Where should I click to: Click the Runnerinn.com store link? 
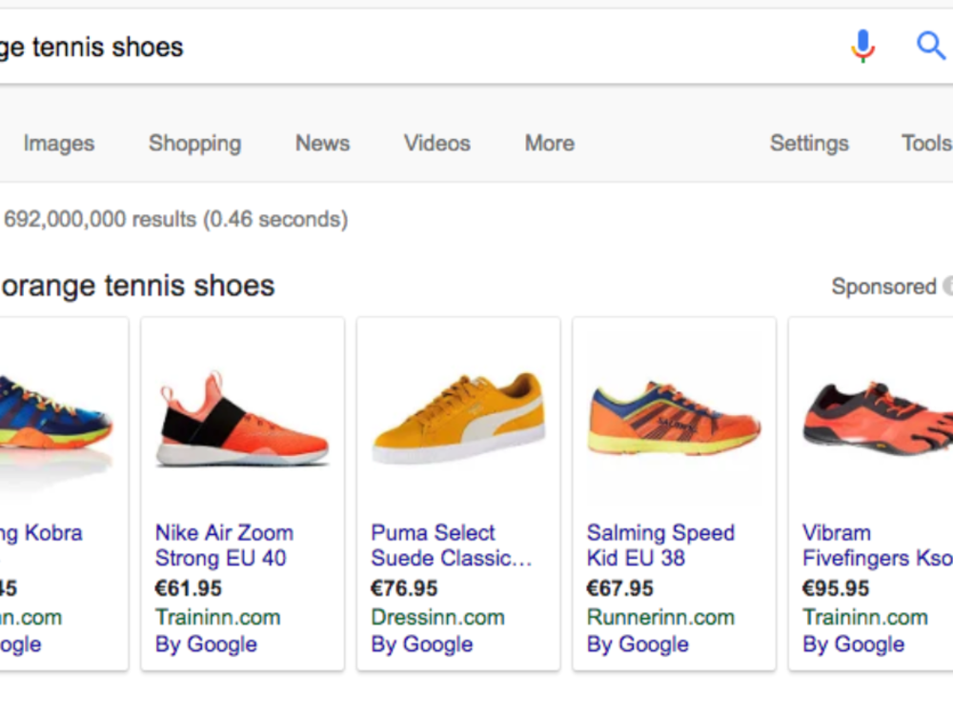point(660,617)
